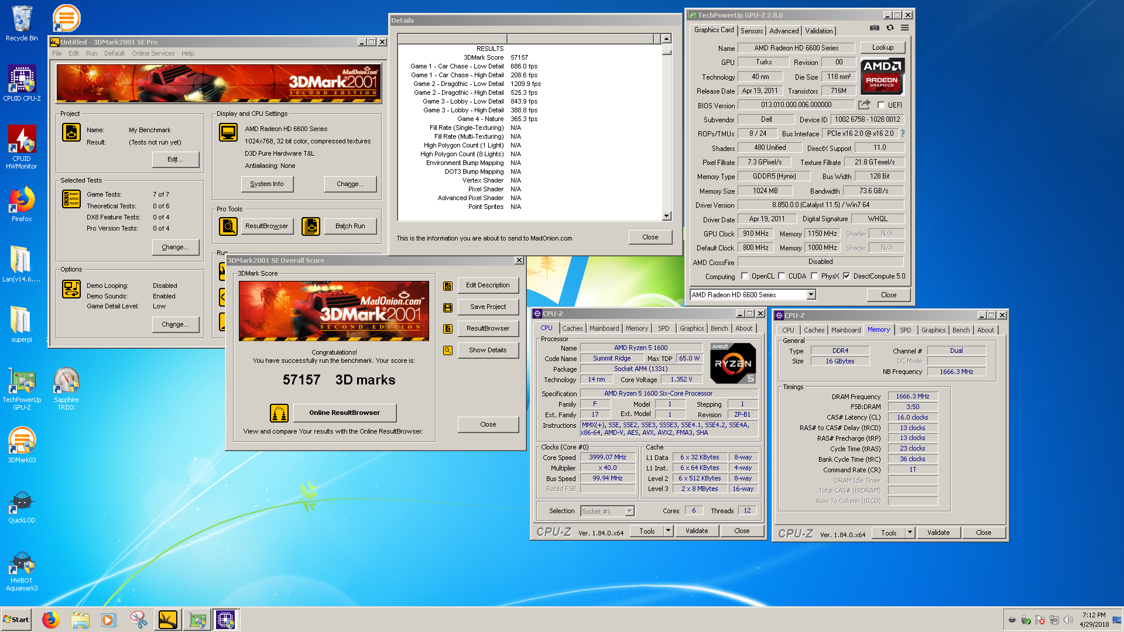The width and height of the screenshot is (1124, 632).
Task: Click the Options demo settings icon
Action: tap(71, 289)
